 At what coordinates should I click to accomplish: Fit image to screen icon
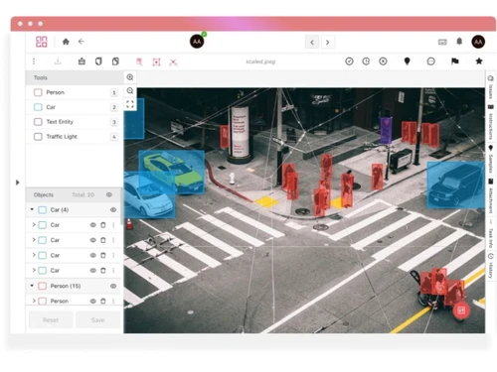pyautogui.click(x=130, y=104)
